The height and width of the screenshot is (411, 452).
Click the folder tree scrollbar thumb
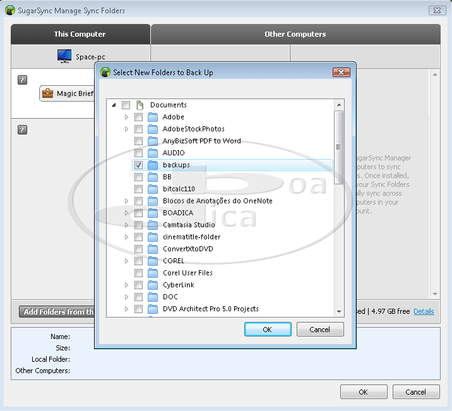[339, 147]
